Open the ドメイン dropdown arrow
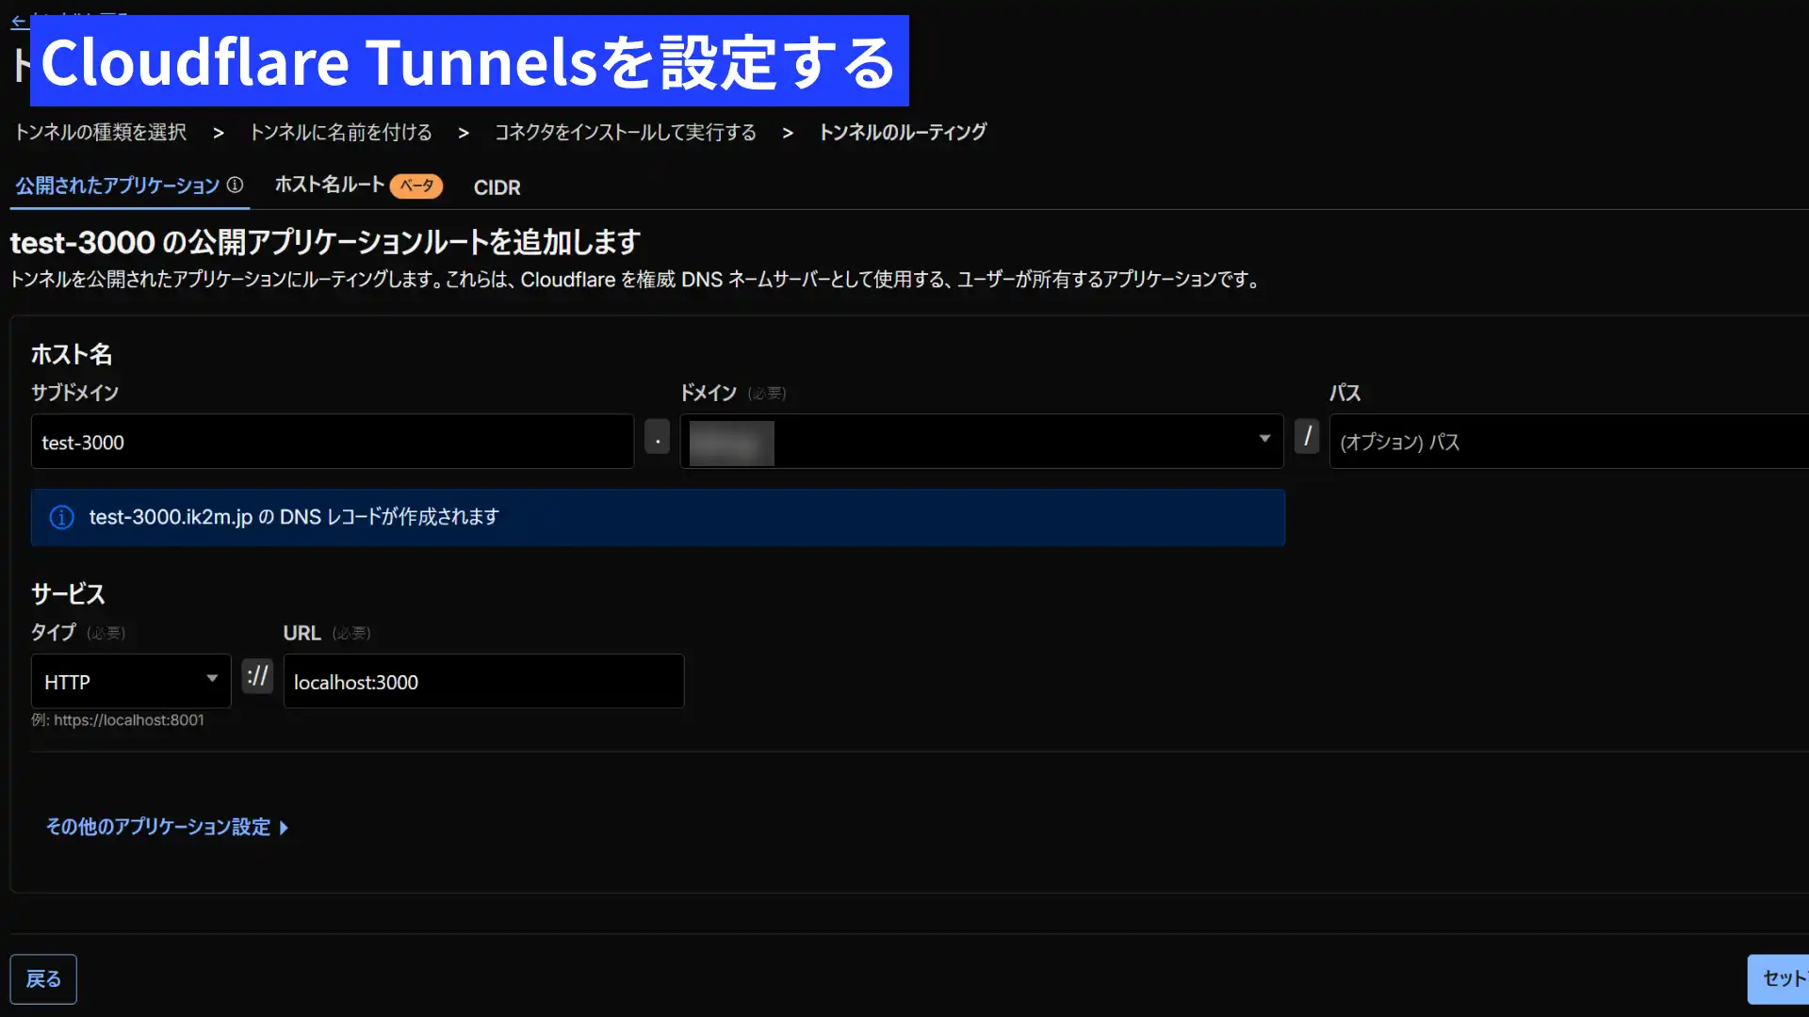Viewport: 1809px width, 1017px height. (x=1264, y=439)
